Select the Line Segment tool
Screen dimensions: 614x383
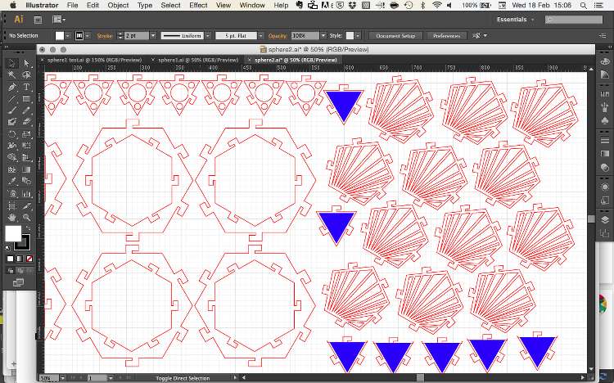tap(11, 99)
